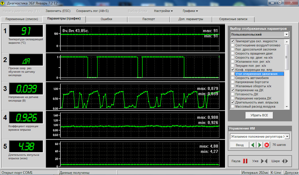This screenshot has height=175, width=299.
Task: Enable Желаемые обороты х/х checkbox
Action: point(233,86)
